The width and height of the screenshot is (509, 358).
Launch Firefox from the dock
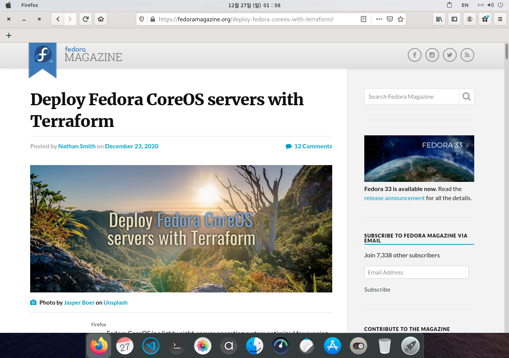(99, 346)
